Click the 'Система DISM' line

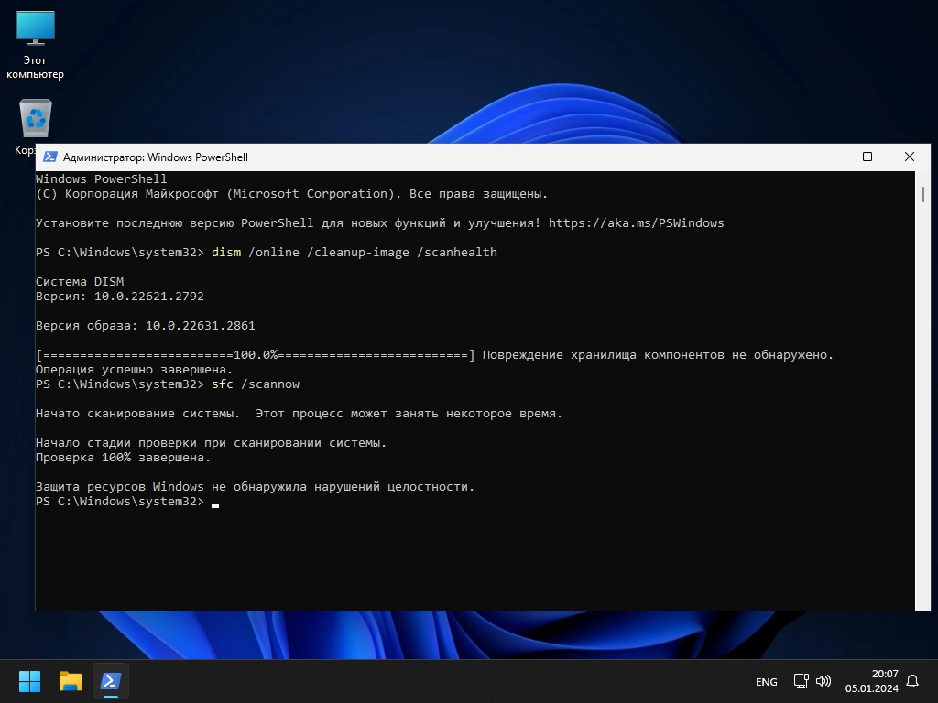pyautogui.click(x=80, y=281)
